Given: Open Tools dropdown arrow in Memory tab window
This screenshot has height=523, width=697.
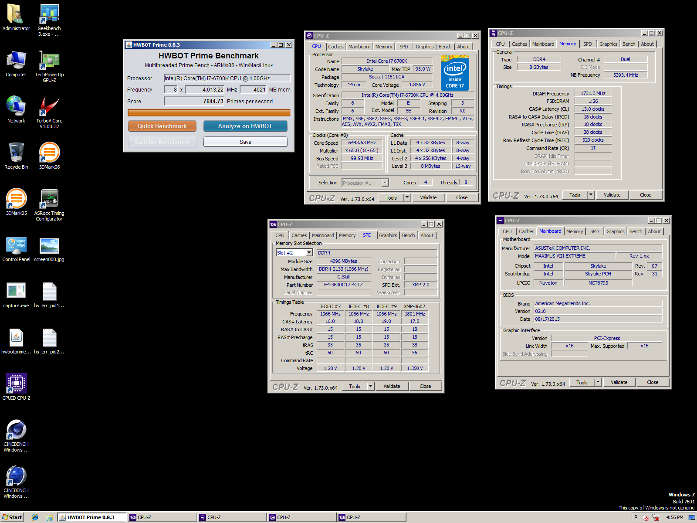Looking at the screenshot, I should [x=591, y=195].
